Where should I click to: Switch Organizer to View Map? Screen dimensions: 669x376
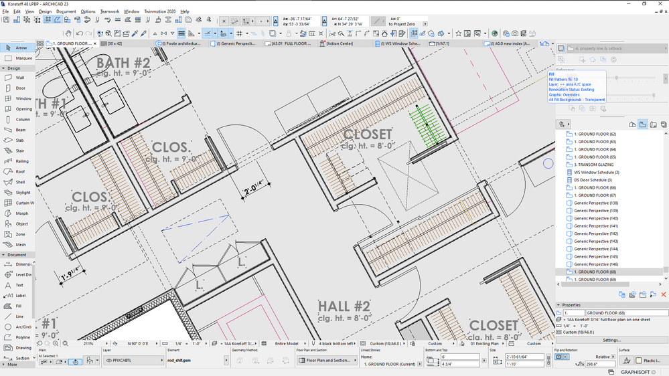click(x=642, y=124)
